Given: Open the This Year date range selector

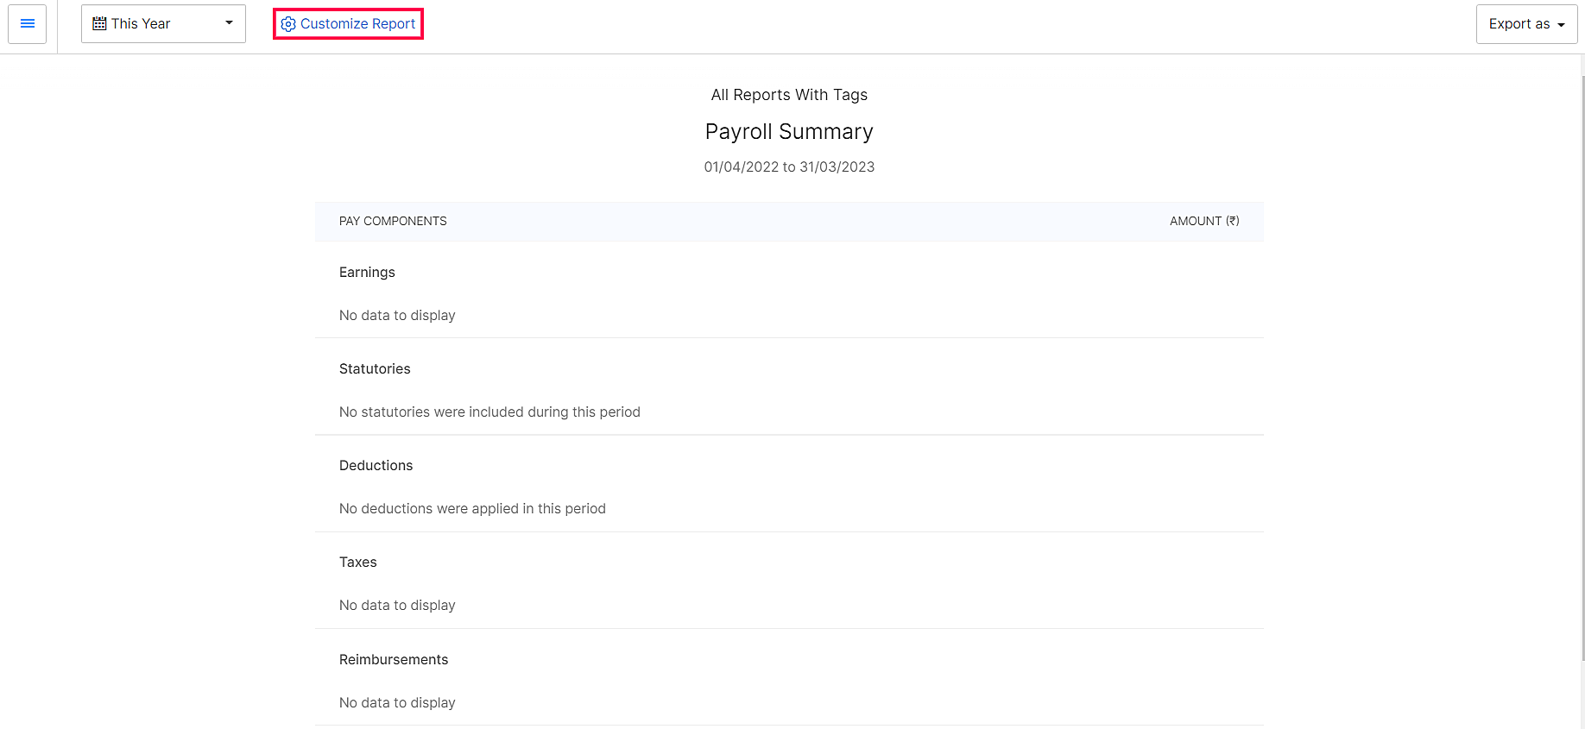Looking at the screenshot, I should pos(162,23).
